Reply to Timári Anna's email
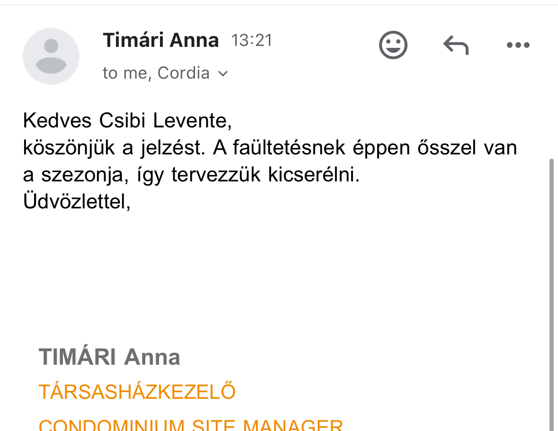The image size is (558, 431). tap(455, 45)
